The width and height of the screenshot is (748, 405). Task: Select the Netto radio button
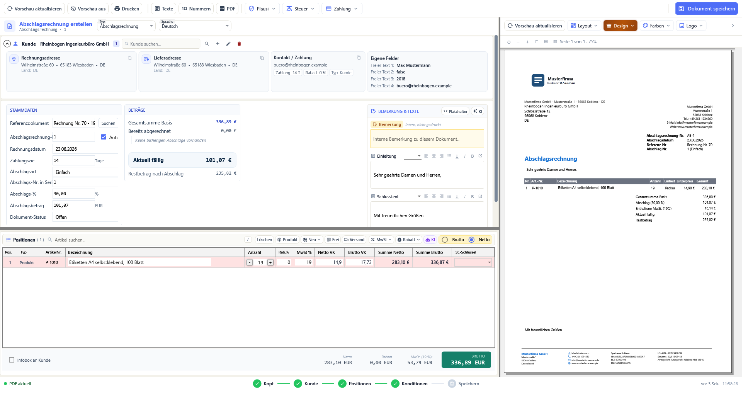pos(471,240)
